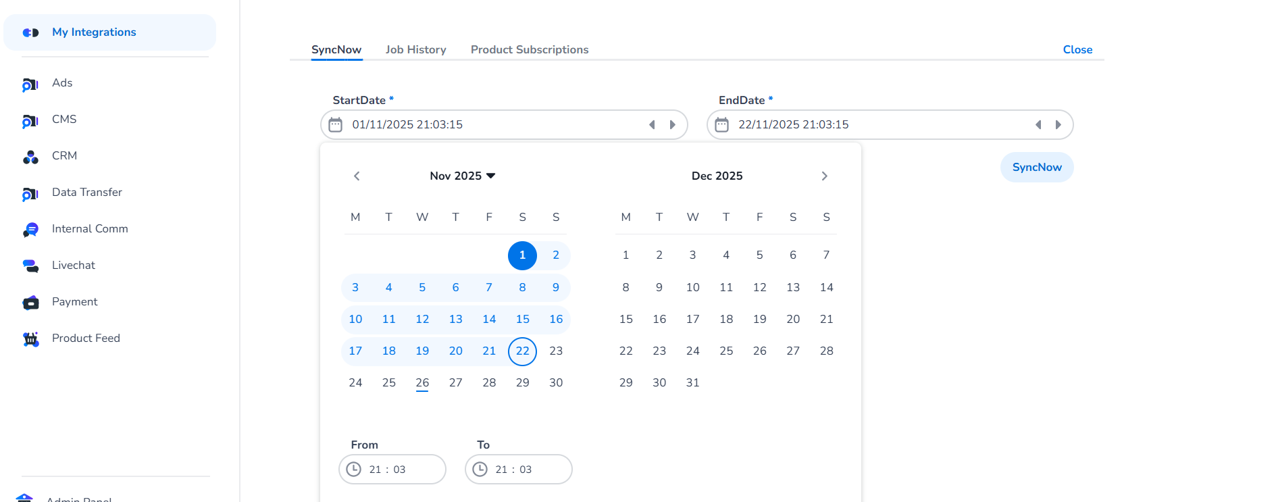Viewport: 1276px width, 502px height.
Task: Go to next month in calendar
Action: (824, 176)
